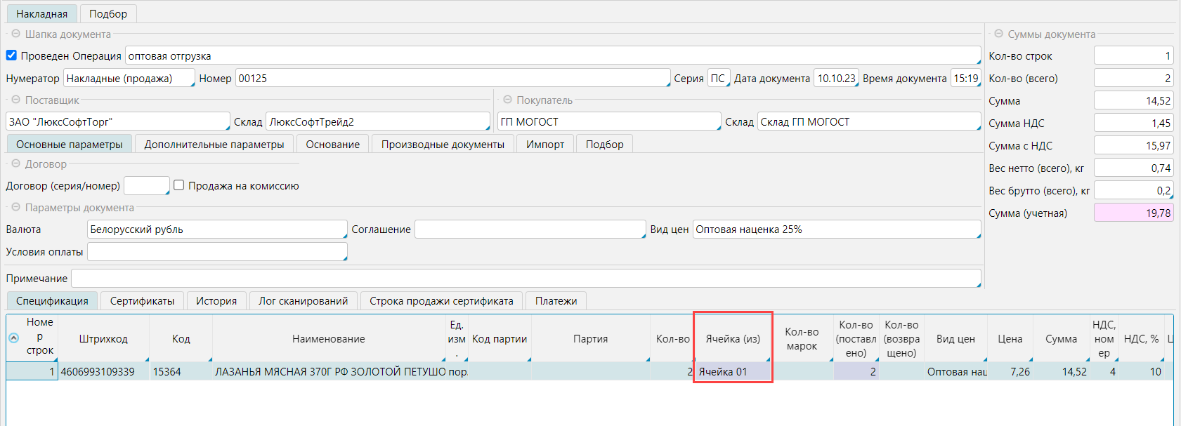Screen dimensions: 1181x426
Task: Select the Ячейка 01 table cell
Action: (x=733, y=372)
